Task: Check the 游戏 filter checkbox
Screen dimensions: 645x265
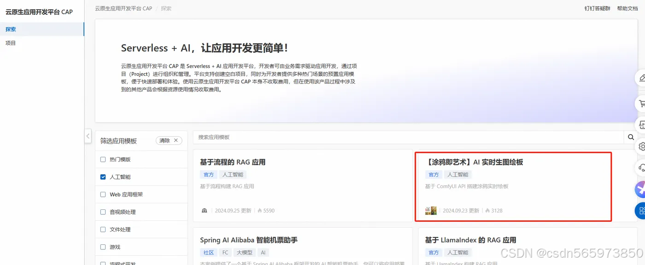Action: pos(103,247)
